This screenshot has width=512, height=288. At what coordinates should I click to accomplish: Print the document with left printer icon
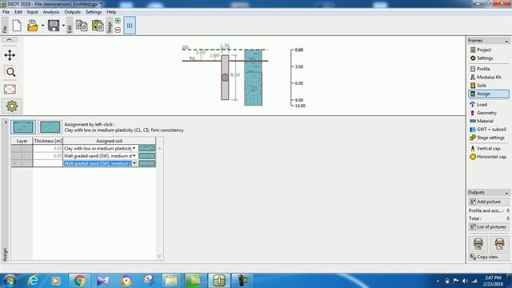click(478, 243)
